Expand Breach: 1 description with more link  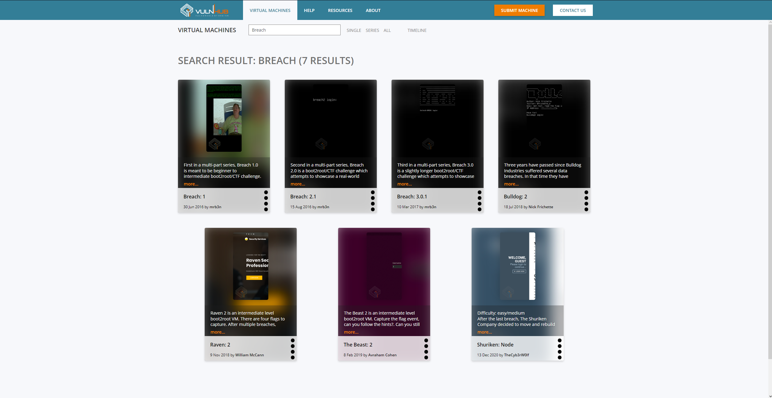191,184
